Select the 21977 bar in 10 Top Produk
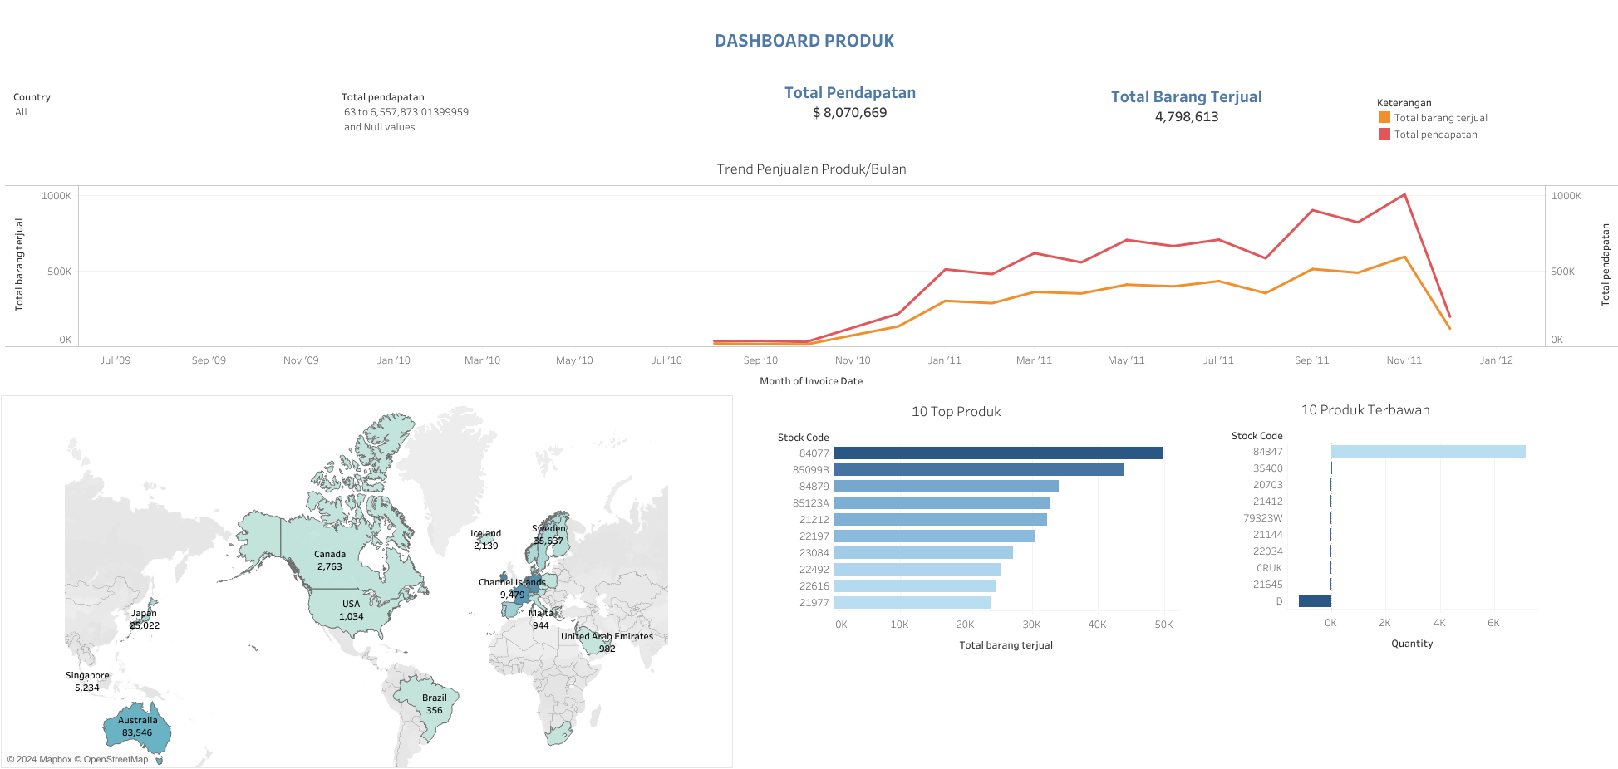This screenshot has height=769, width=1618. (x=912, y=603)
